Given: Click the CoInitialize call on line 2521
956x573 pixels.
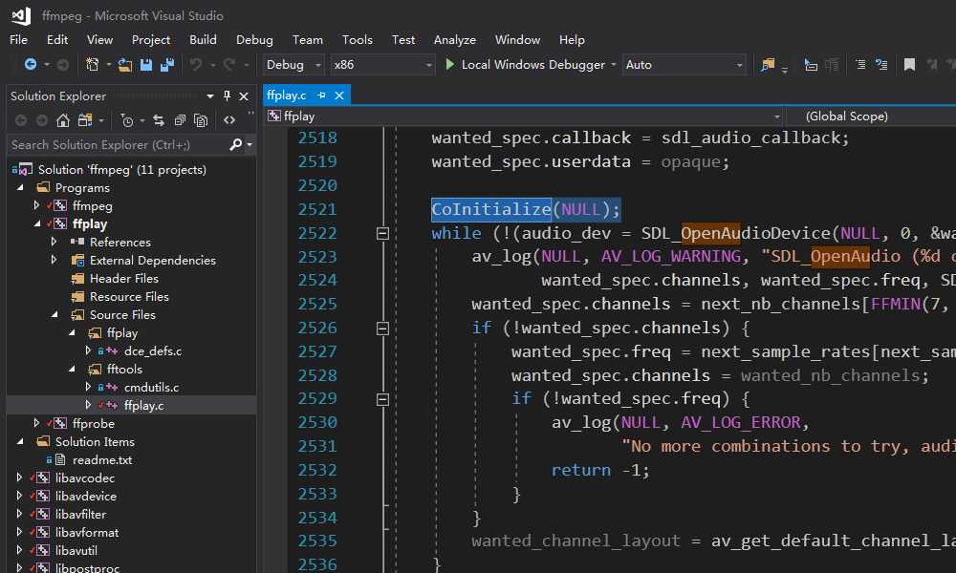Looking at the screenshot, I should click(x=491, y=209).
